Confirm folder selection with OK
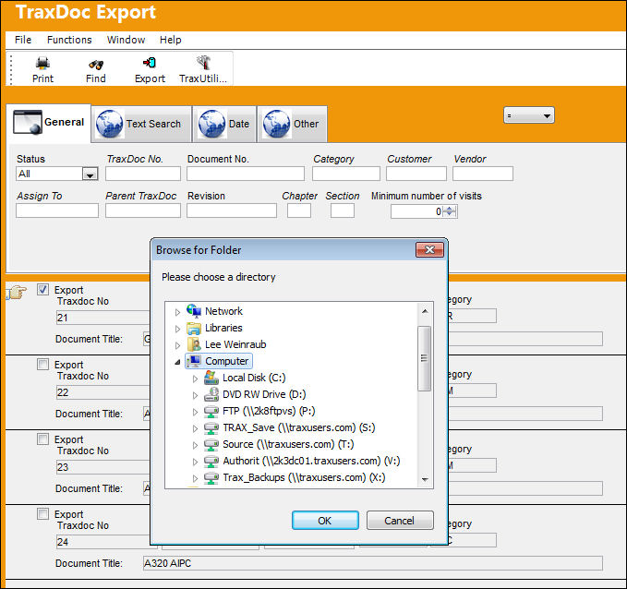Image resolution: width=627 pixels, height=589 pixels. pos(325,521)
